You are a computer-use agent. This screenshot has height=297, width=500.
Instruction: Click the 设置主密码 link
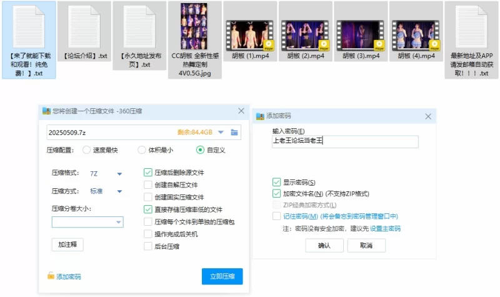[x=385, y=229]
